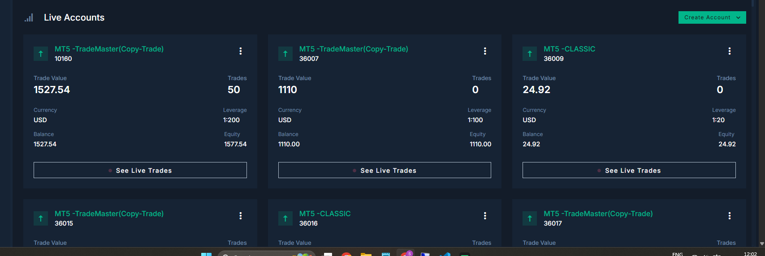Click the green arrow icon for account 36015
Screen dimensions: 765x256
[41, 218]
